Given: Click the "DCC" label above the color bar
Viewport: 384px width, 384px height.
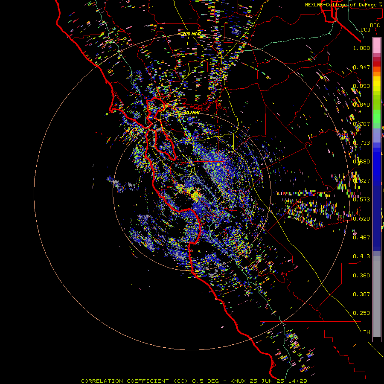Looking at the screenshot, I should [x=375, y=26].
